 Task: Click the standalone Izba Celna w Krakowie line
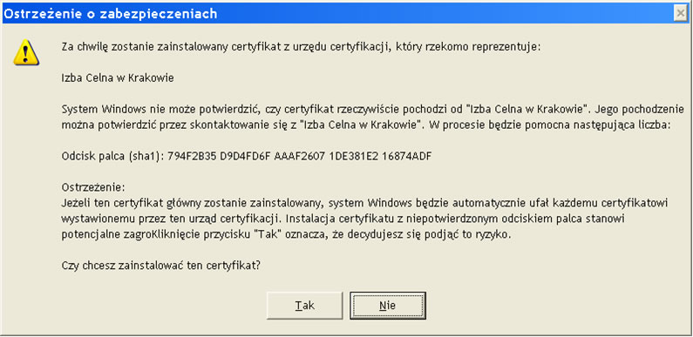pyautogui.click(x=118, y=78)
